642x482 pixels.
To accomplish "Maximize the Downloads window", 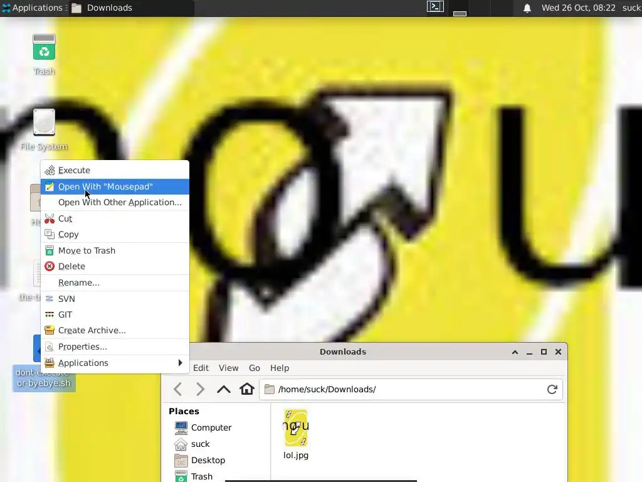I will [544, 352].
